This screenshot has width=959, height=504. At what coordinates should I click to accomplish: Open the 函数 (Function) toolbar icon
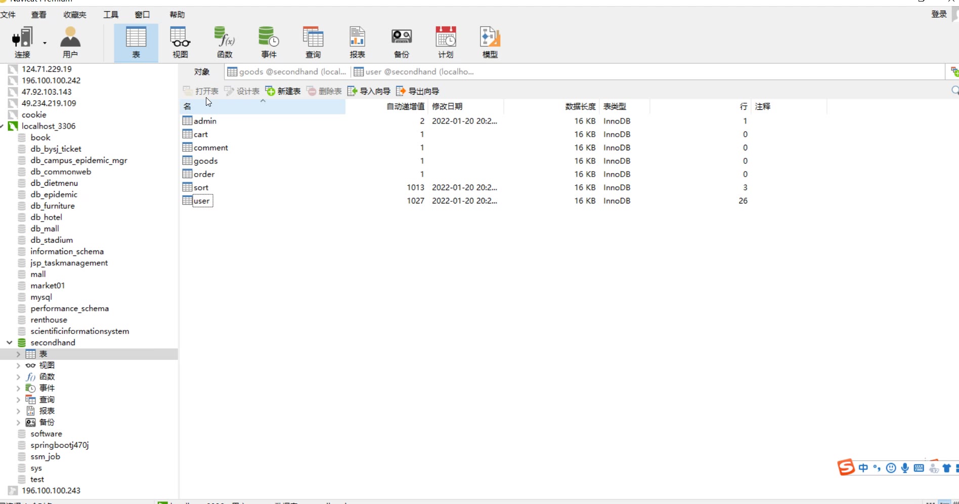pos(225,43)
